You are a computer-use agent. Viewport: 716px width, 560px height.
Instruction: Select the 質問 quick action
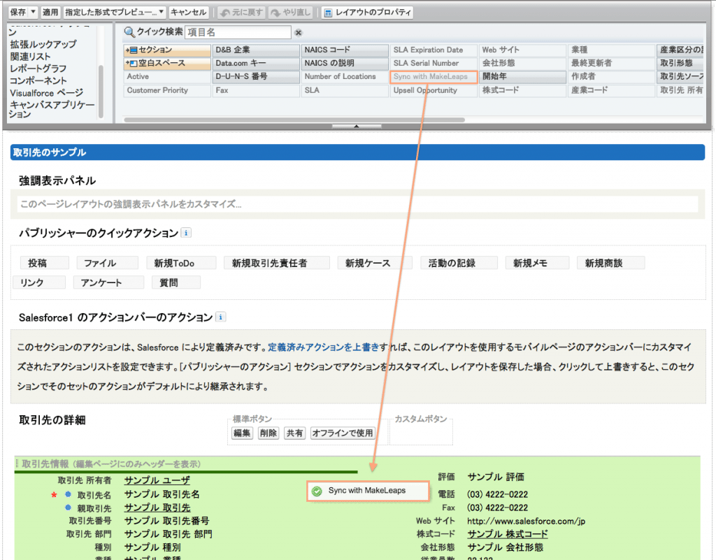176,282
